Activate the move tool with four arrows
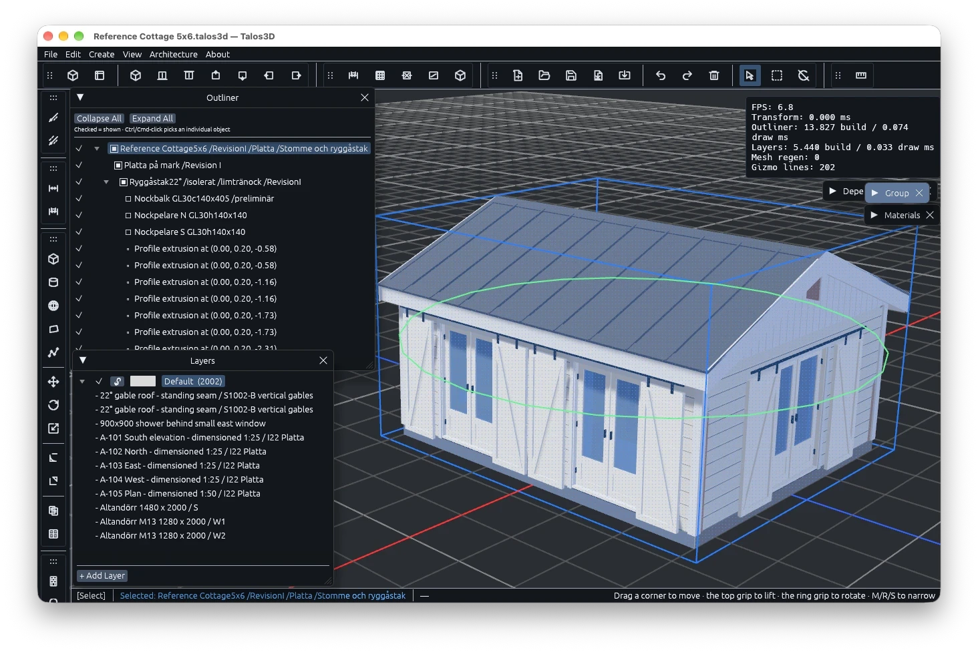The image size is (978, 652). [53, 382]
